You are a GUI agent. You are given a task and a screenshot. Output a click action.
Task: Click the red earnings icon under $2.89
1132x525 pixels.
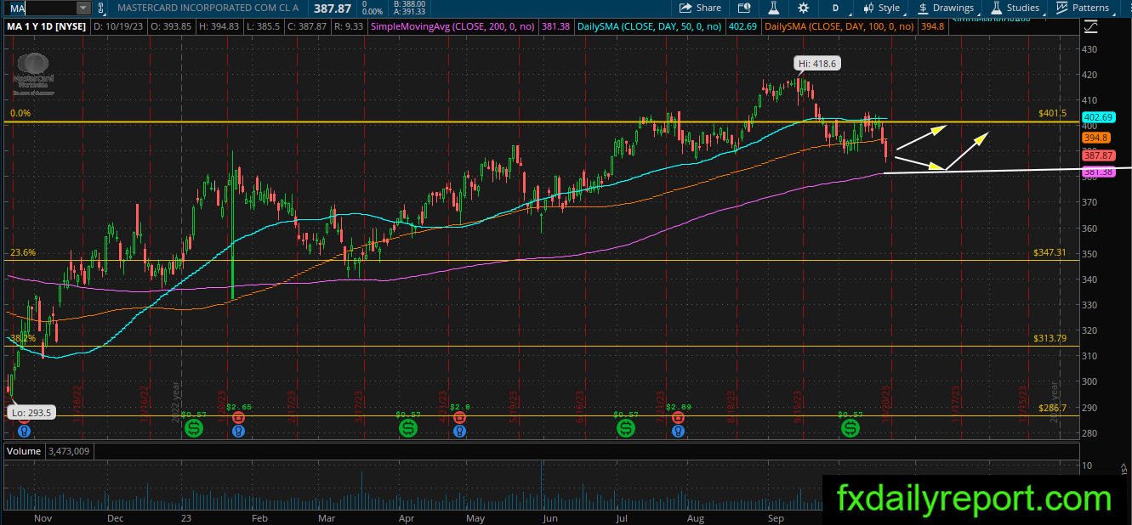point(678,417)
